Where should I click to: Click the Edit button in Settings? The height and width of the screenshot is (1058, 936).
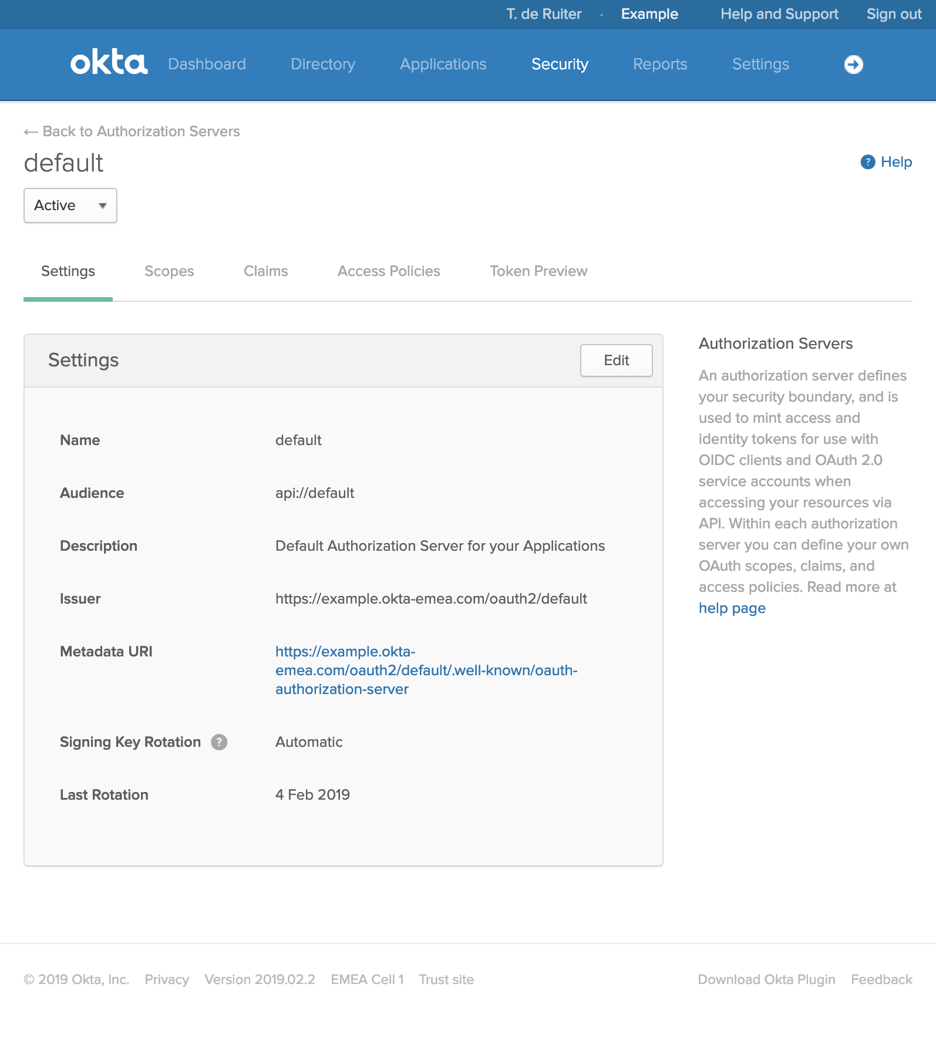point(617,360)
